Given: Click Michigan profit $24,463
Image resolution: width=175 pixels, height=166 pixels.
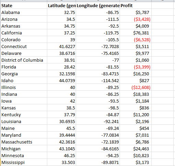Looking at the screenshot, I should pyautogui.click(x=136, y=149).
